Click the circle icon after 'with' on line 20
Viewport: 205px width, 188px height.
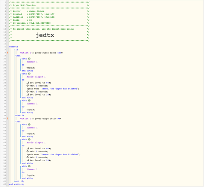point(29,59)
